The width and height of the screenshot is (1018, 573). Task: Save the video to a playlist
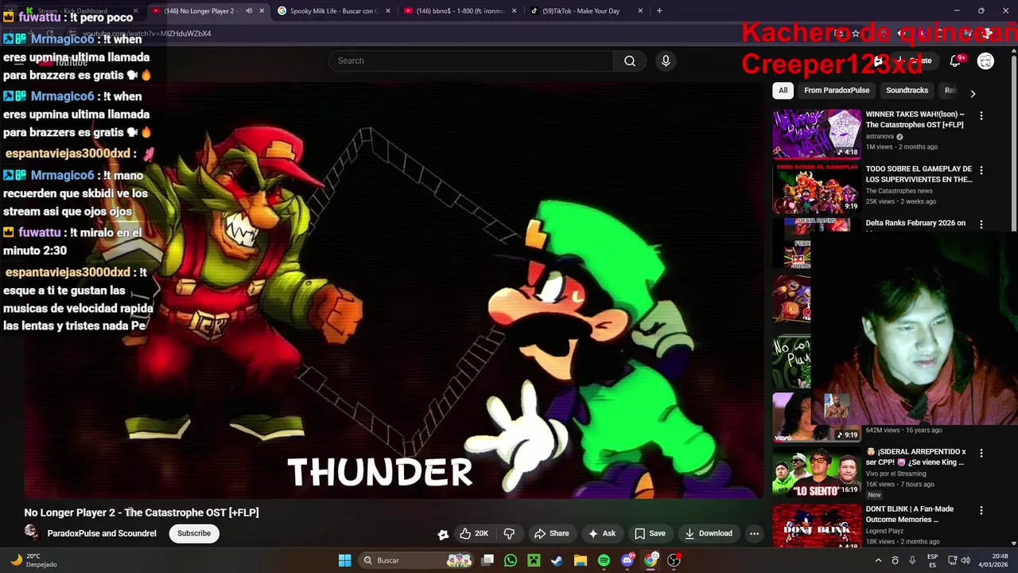click(650, 533)
